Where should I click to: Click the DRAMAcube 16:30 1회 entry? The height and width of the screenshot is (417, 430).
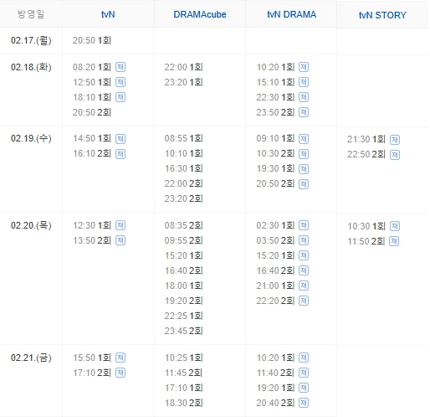pos(183,168)
